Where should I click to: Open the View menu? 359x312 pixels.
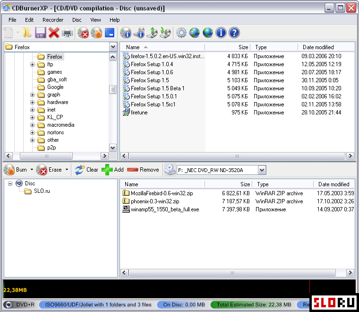click(x=95, y=20)
